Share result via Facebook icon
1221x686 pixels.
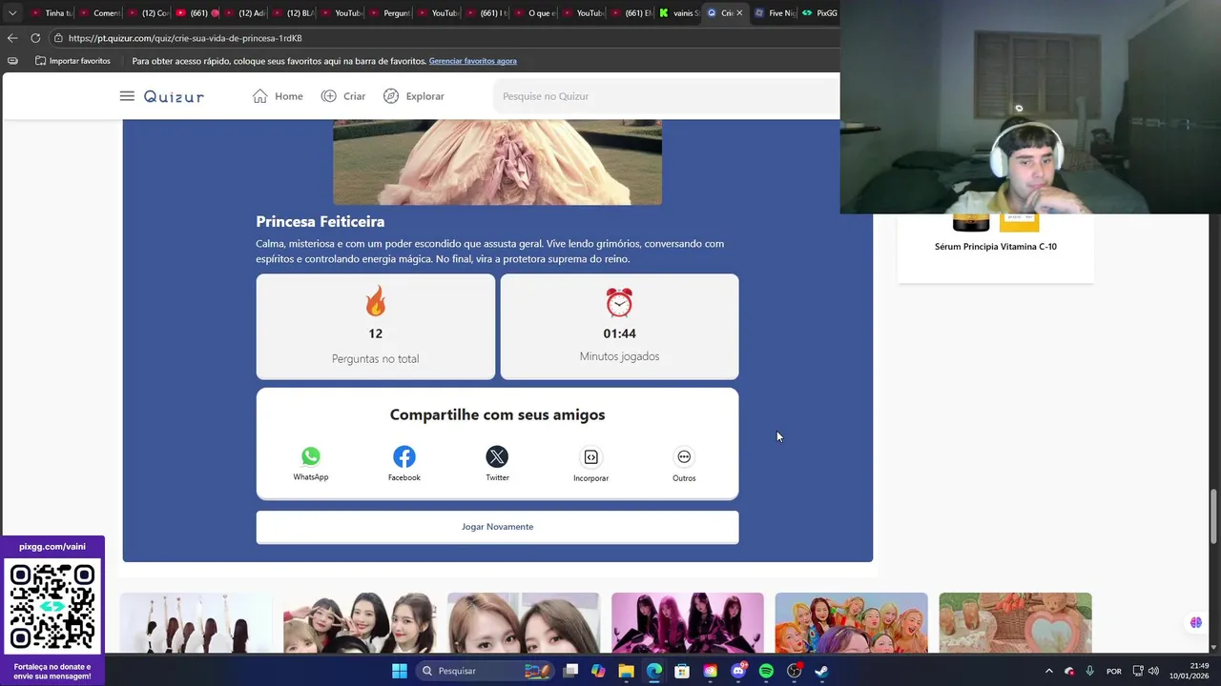[x=404, y=456]
